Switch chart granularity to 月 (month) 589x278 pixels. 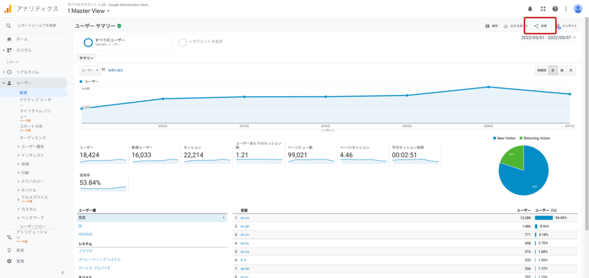pos(571,70)
